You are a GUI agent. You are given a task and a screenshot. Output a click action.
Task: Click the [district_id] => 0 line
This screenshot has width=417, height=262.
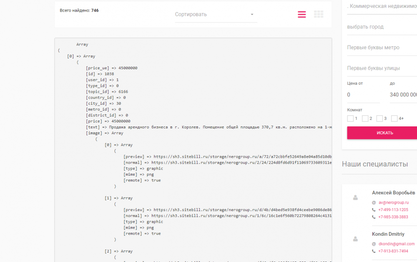107,115
